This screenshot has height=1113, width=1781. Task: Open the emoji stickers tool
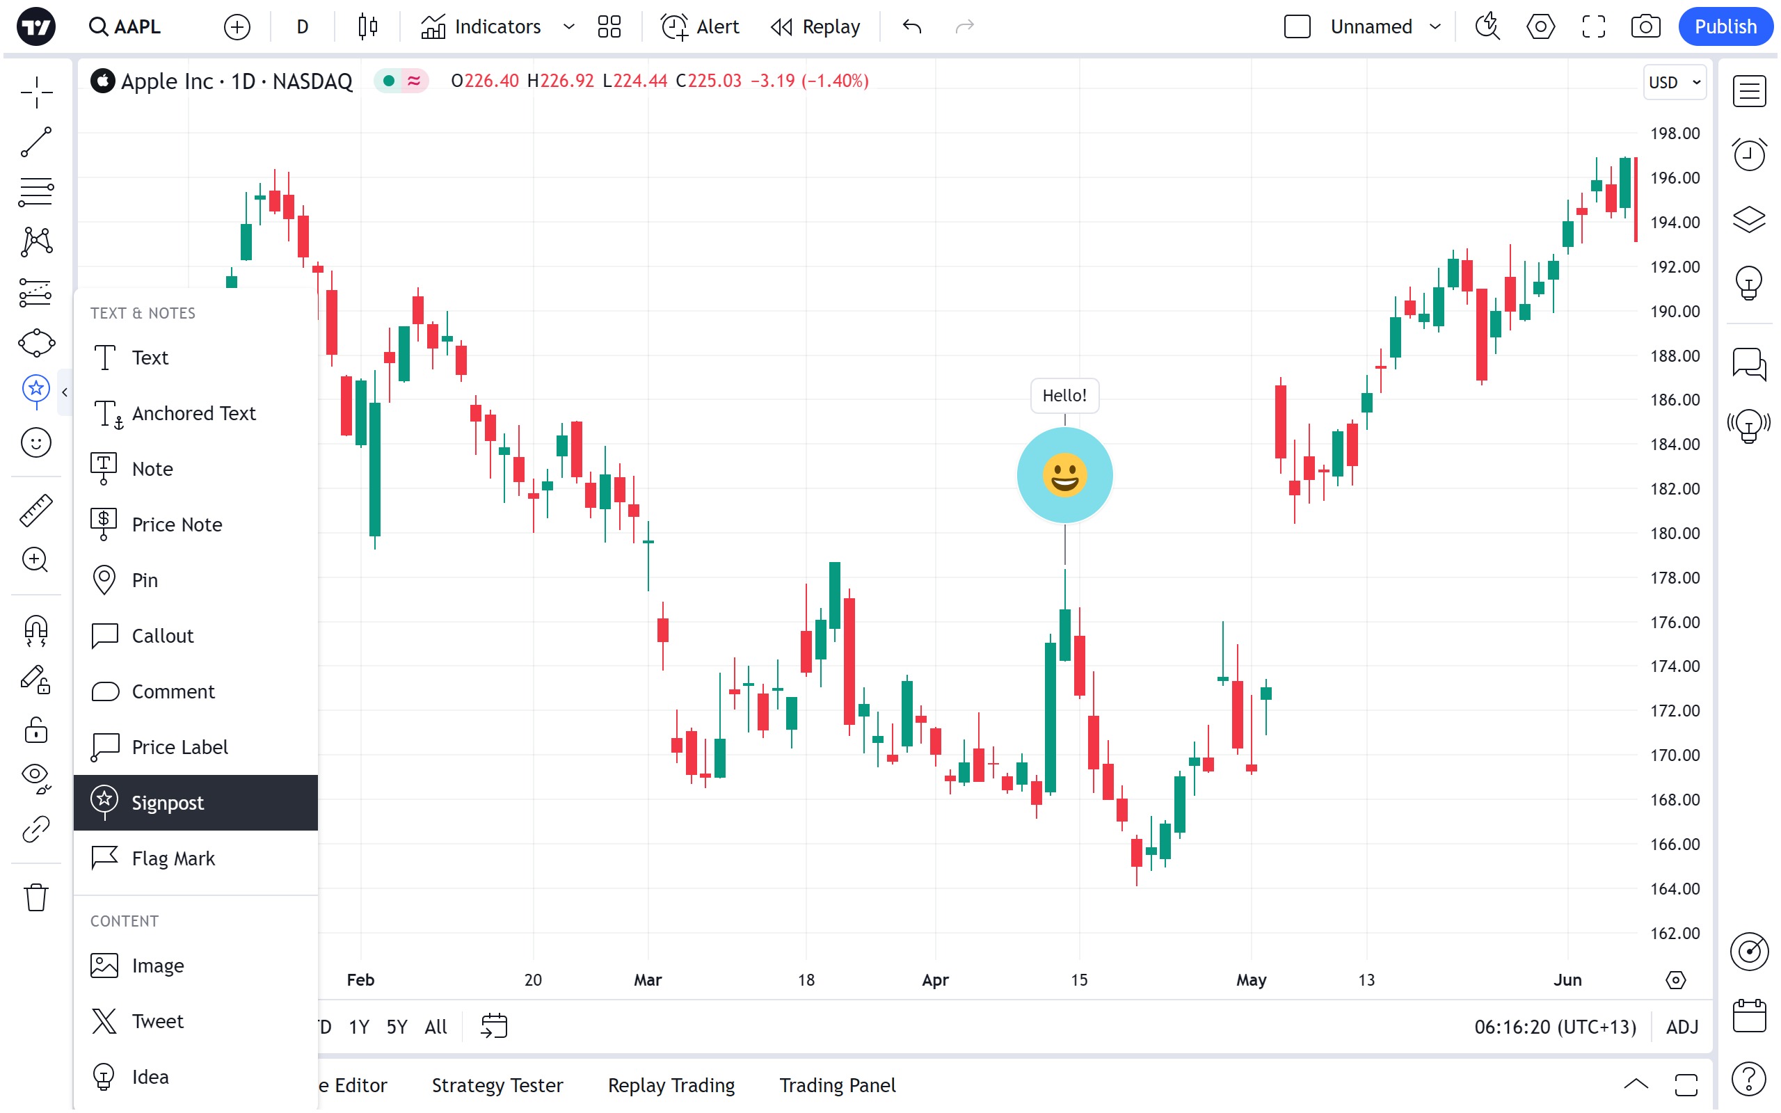tap(35, 443)
